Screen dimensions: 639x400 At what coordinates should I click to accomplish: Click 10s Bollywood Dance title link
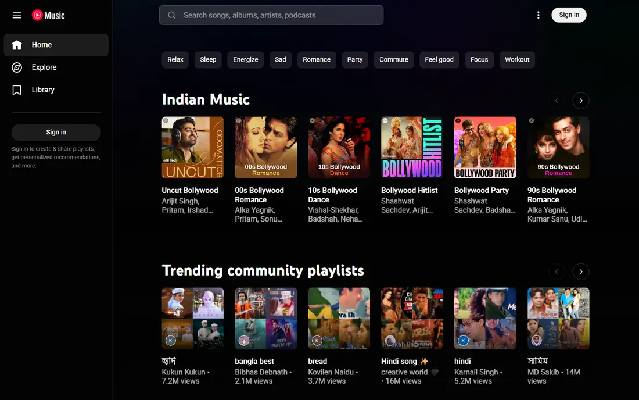pos(332,195)
